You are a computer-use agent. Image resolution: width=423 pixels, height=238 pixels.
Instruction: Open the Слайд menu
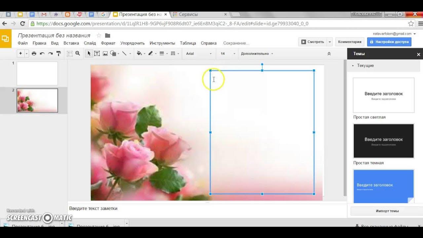[x=90, y=43]
